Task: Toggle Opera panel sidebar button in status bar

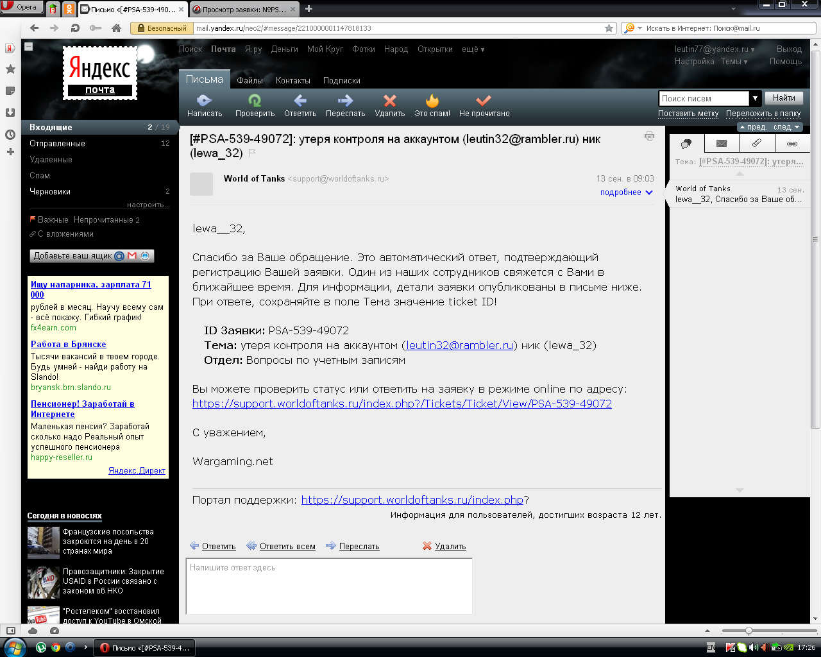Action: tap(10, 631)
